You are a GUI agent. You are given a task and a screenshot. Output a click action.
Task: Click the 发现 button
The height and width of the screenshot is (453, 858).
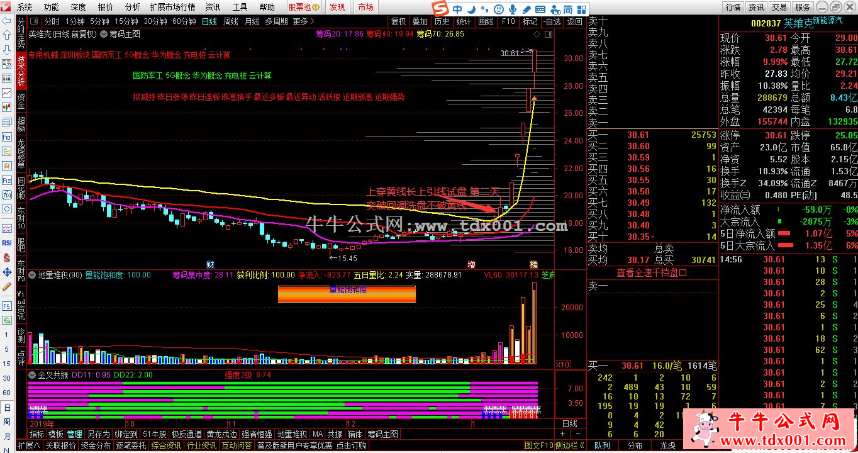(337, 7)
